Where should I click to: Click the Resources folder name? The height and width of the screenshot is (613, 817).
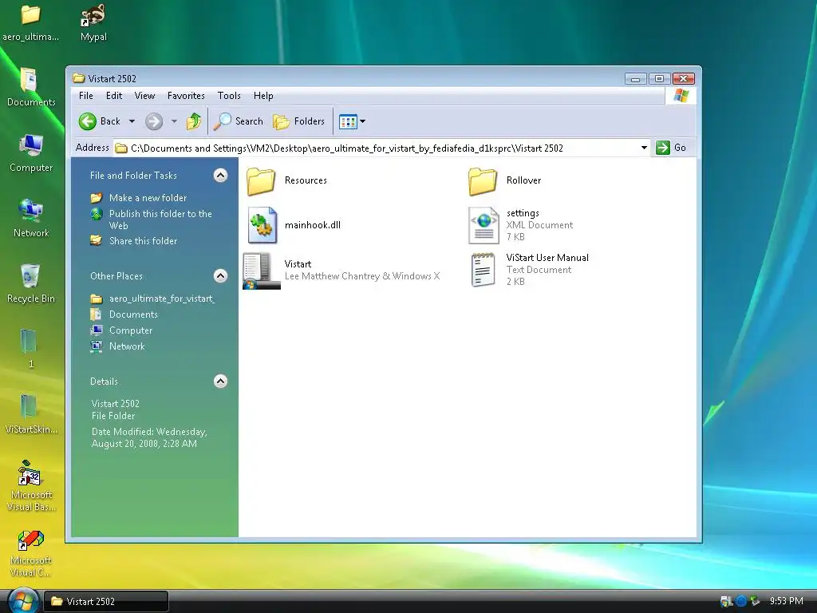point(306,181)
